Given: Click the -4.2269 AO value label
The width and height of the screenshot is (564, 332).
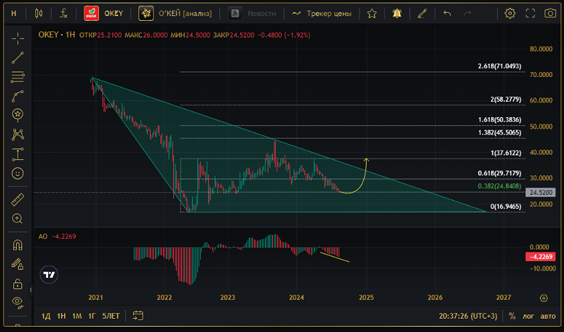Looking at the screenshot, I should point(541,256).
